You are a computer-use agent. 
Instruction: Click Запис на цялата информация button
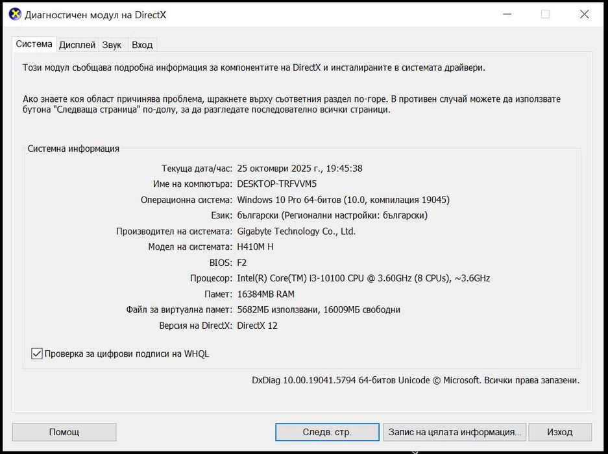(454, 432)
